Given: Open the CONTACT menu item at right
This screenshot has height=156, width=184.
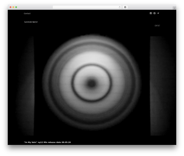Looking at the screenshot, I should 157,25.
